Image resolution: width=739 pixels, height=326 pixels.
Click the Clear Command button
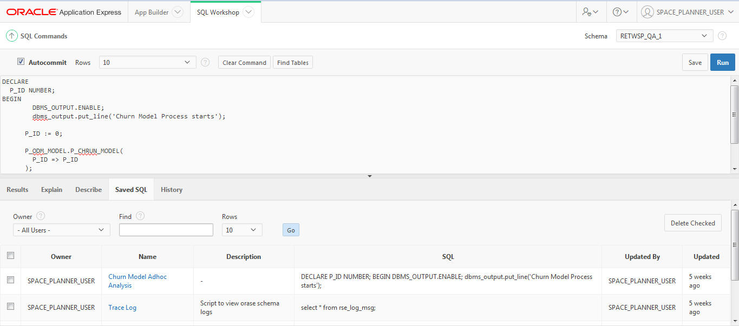(x=244, y=63)
